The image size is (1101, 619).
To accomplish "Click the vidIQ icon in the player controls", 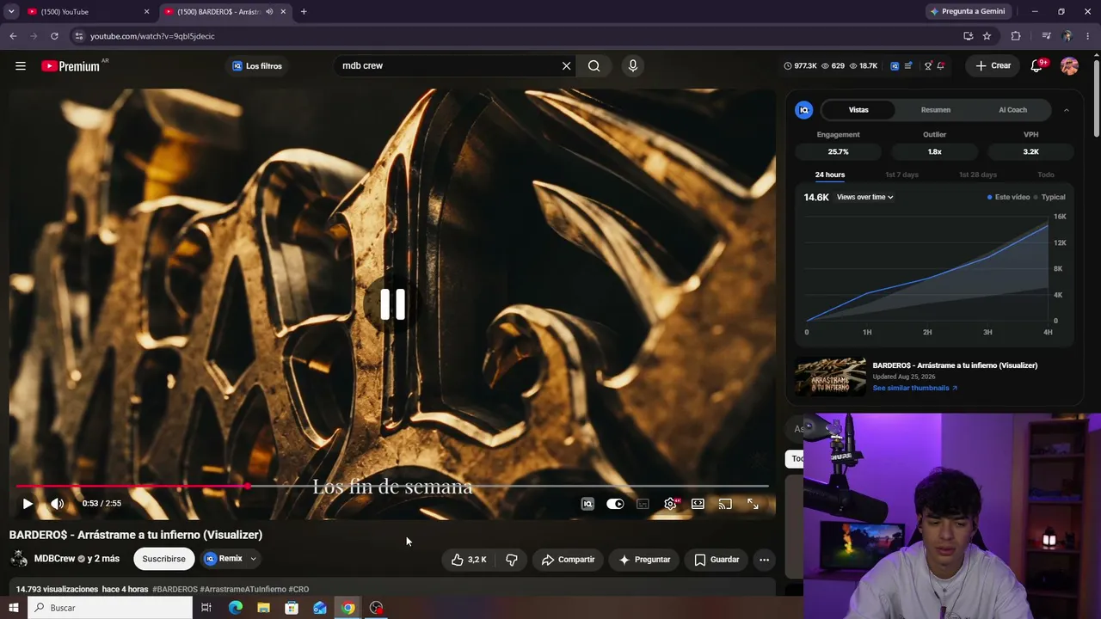I will pos(587,504).
